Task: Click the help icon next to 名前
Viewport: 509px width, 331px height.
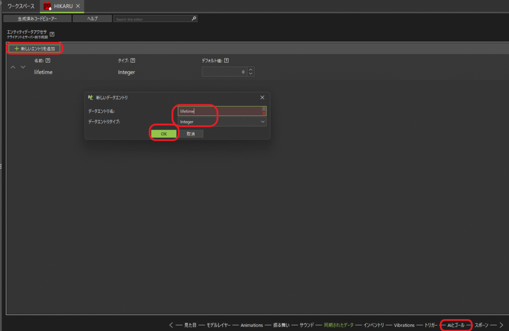Action: coord(48,61)
